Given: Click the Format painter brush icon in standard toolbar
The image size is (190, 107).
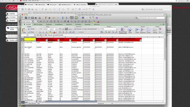Looking at the screenshot, I should pos(50,18).
